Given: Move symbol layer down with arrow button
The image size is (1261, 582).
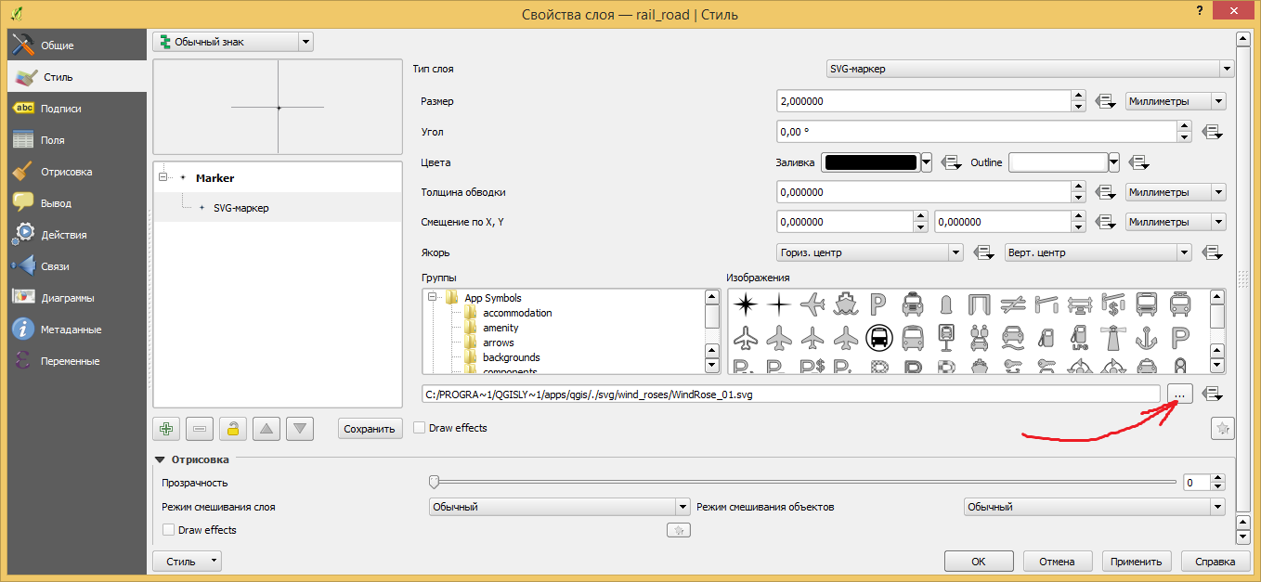Looking at the screenshot, I should [299, 429].
